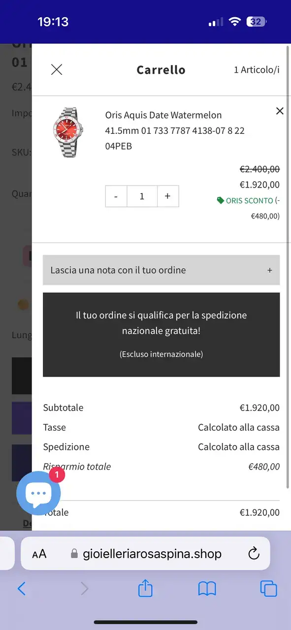Remove Oris Aquis watch from cart
291x630 pixels.
pos(280,111)
